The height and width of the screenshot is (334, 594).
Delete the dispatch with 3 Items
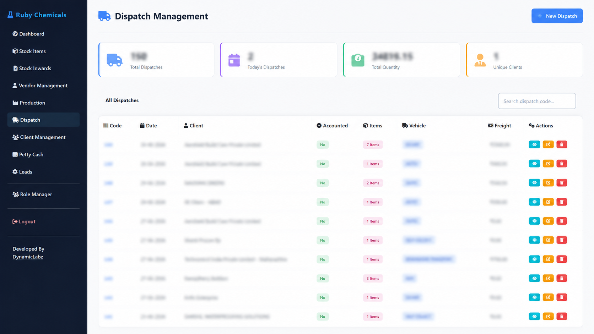562,278
